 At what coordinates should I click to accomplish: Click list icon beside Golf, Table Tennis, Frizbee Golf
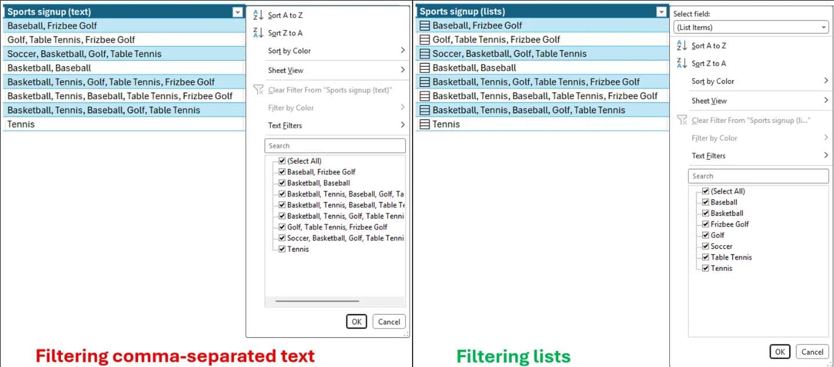[425, 39]
